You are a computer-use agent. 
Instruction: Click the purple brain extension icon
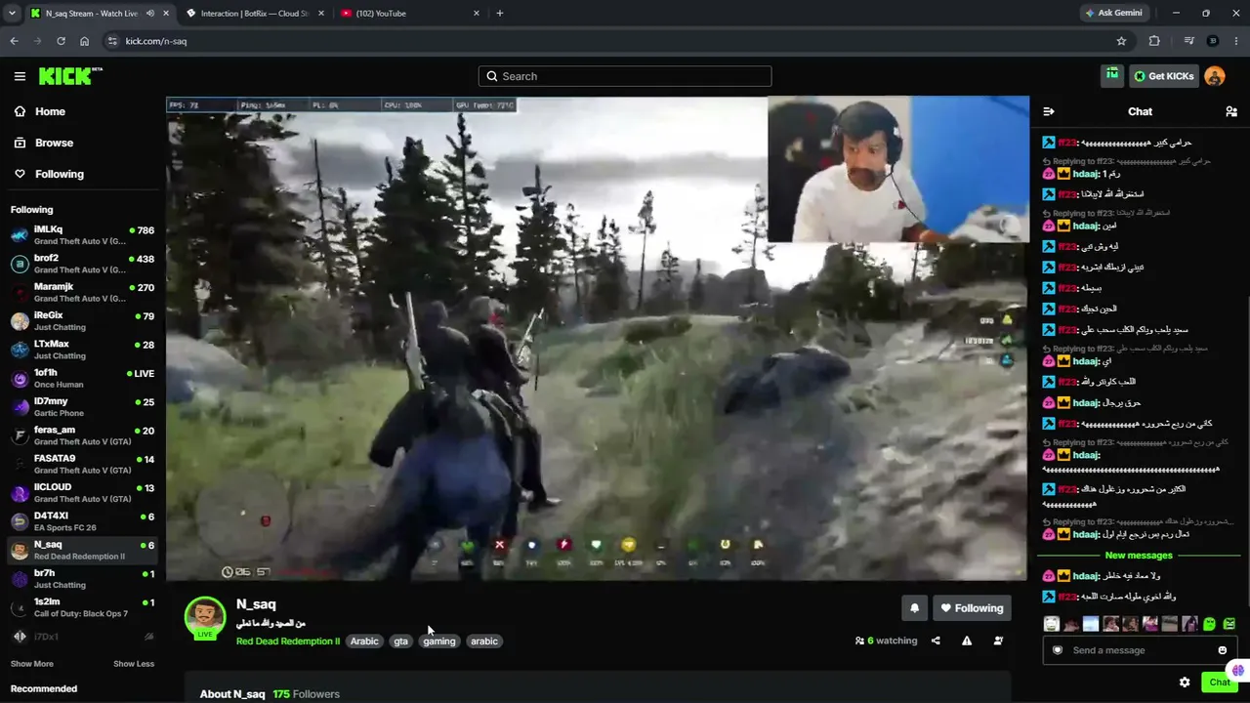click(x=1238, y=670)
